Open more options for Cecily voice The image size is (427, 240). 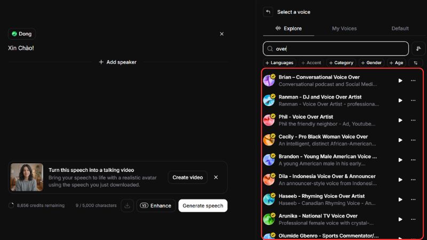pyautogui.click(x=413, y=140)
